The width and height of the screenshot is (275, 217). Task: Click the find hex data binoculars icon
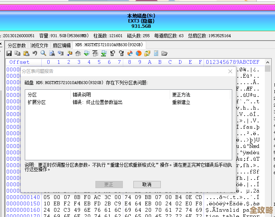tap(52, 53)
